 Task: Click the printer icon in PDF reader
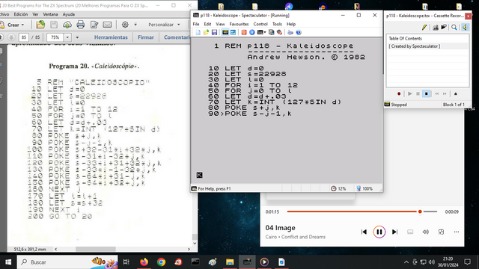coord(80,25)
